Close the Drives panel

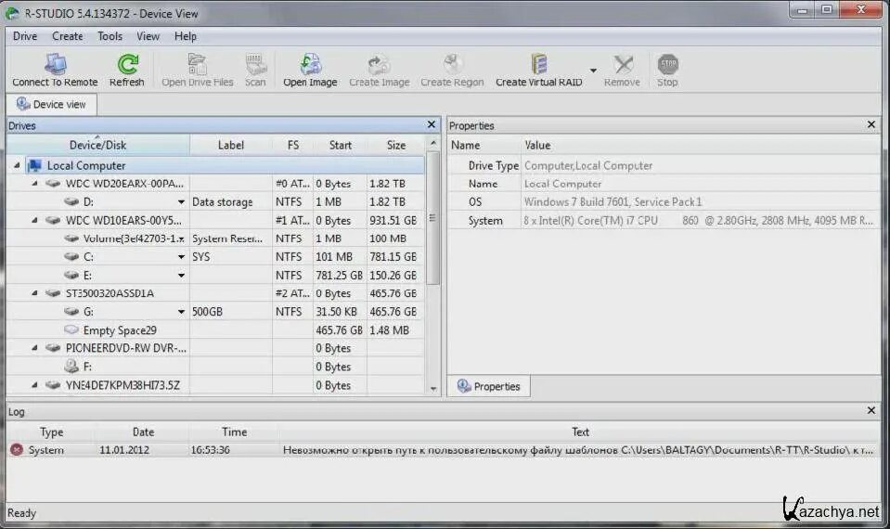point(432,124)
